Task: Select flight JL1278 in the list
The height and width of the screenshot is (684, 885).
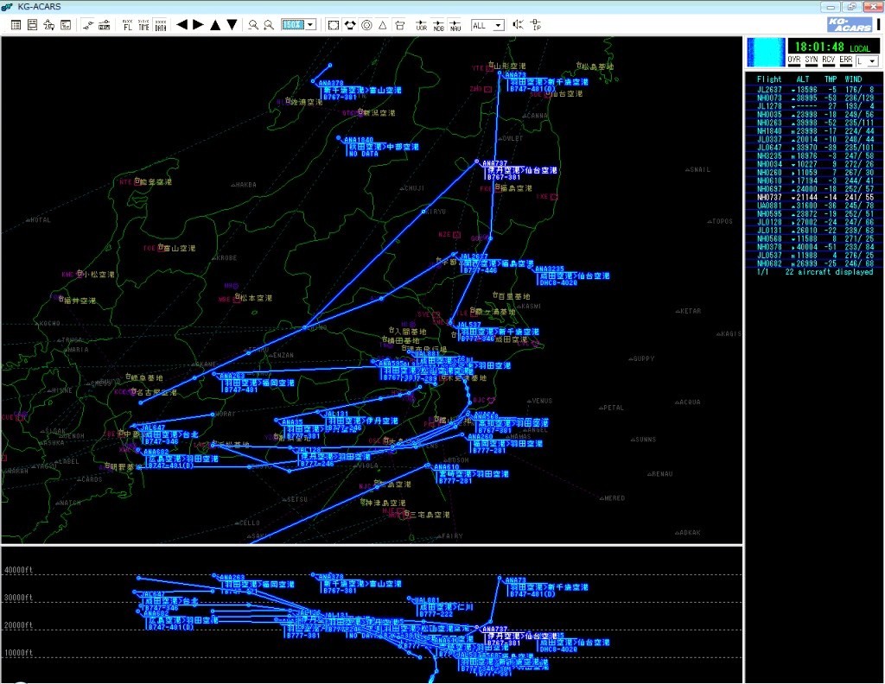Action: [x=814, y=106]
